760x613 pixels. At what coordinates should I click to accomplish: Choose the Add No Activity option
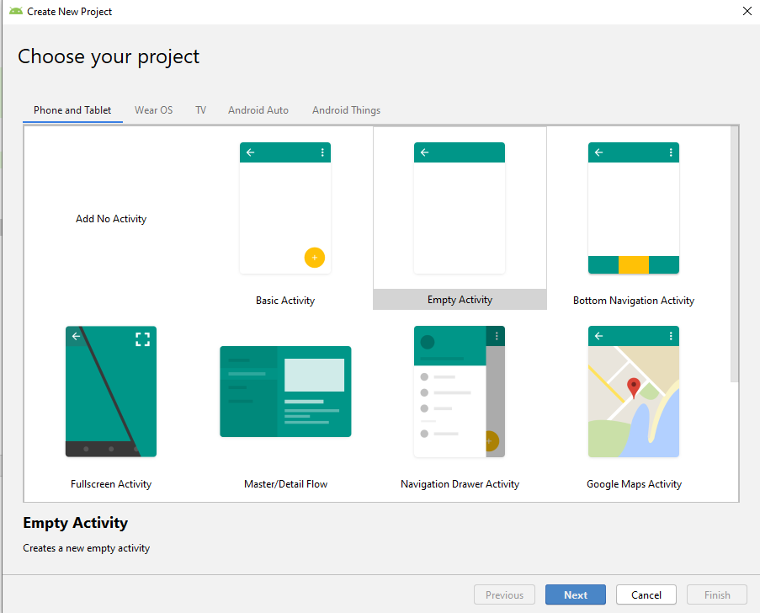(111, 219)
